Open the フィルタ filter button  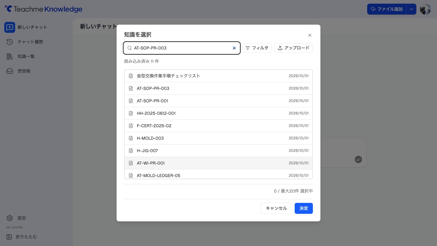tap(257, 48)
